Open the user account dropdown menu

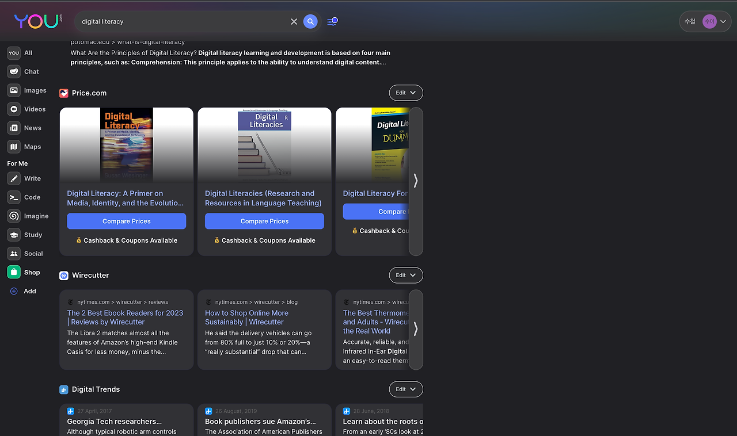pyautogui.click(x=705, y=22)
